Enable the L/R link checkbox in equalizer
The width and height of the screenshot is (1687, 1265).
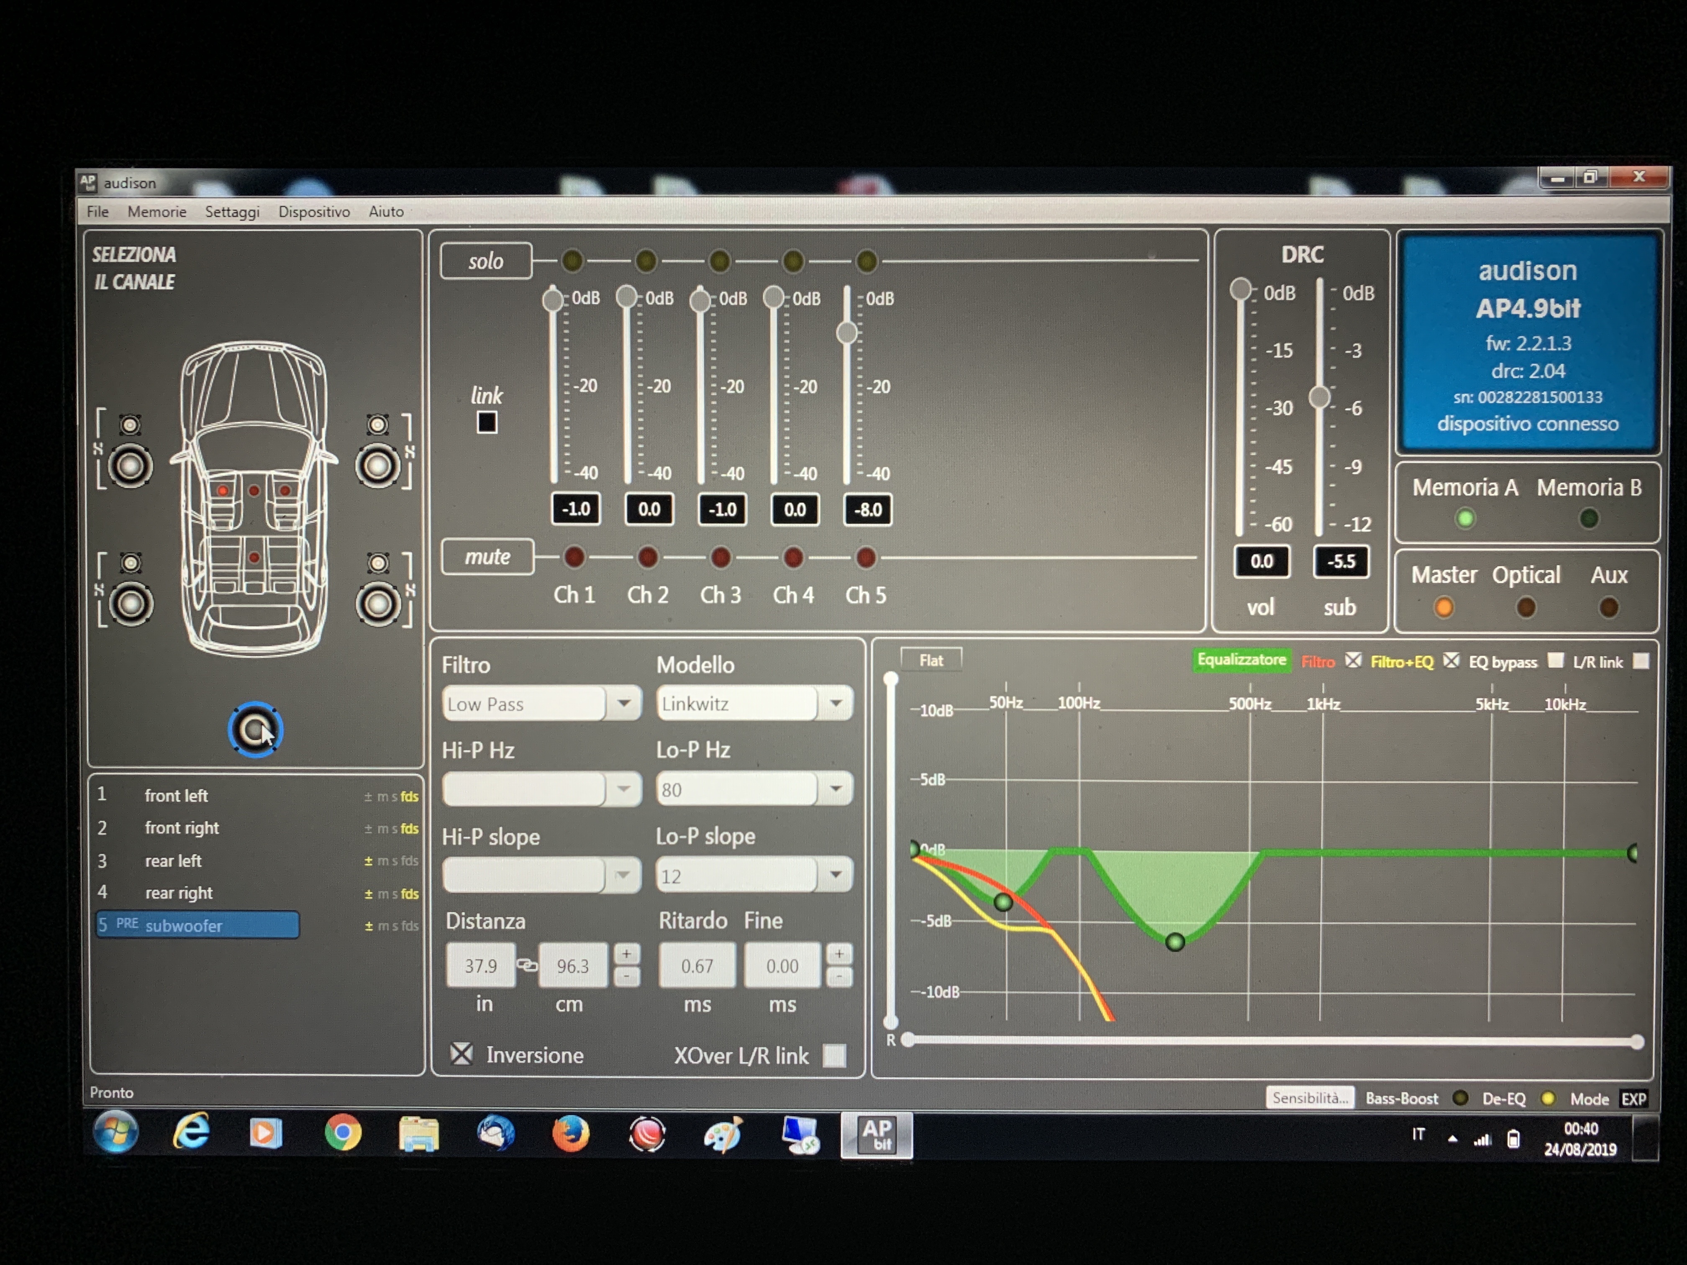tap(1641, 661)
